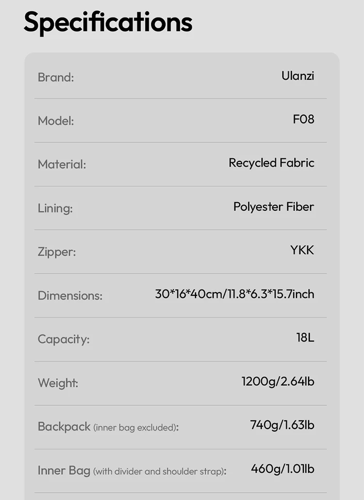This screenshot has width=364, height=500.
Task: Select the Polyester Fiber value
Action: coord(274,207)
